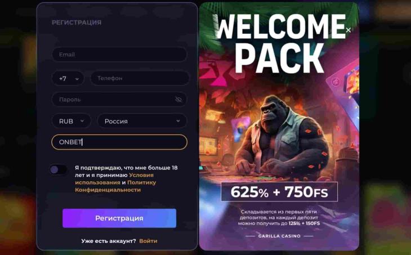Follow the Войти login link
Image resolution: width=411 pixels, height=255 pixels.
click(148, 241)
